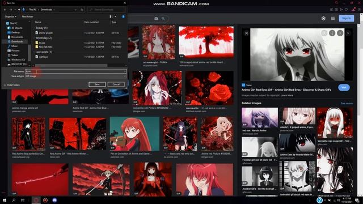Open the red roses GIF thumbnail
363x204 pixels.
209,88
